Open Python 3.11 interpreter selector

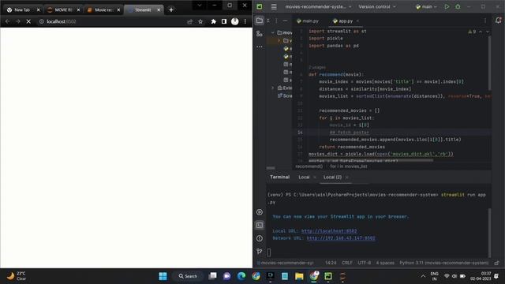coord(444,263)
